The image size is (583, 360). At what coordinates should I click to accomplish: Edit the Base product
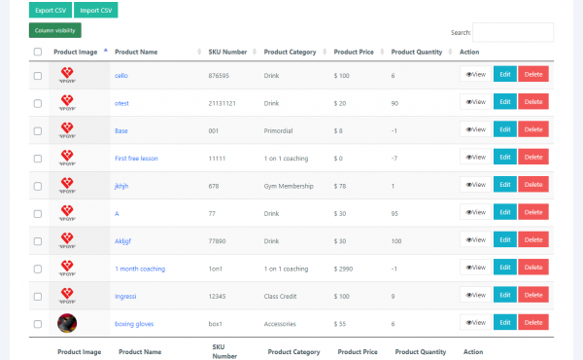pyautogui.click(x=505, y=129)
